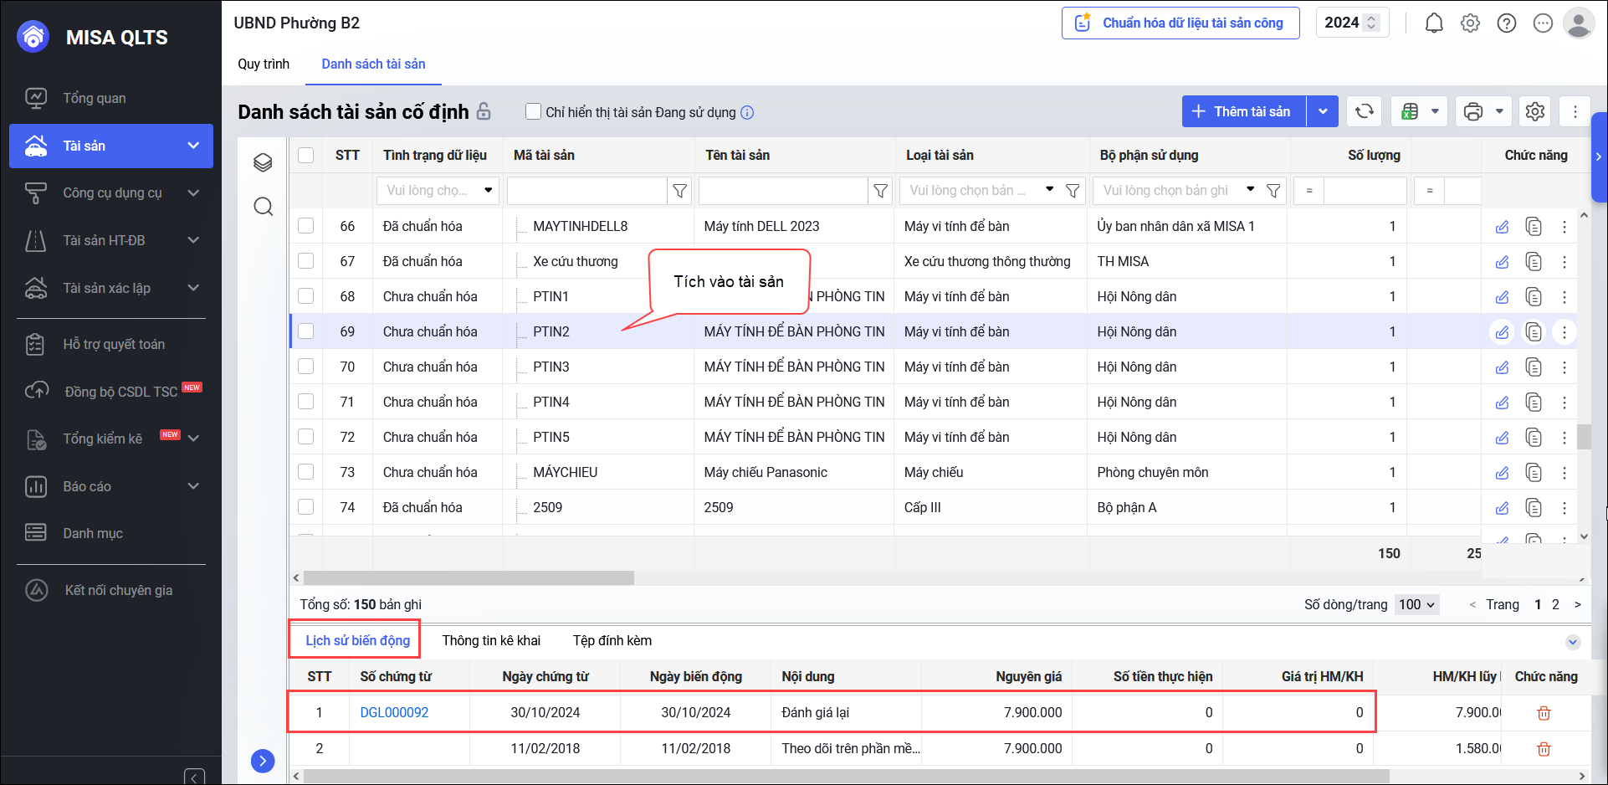
Task: Open the print icon in toolbar
Action: pos(1473,111)
